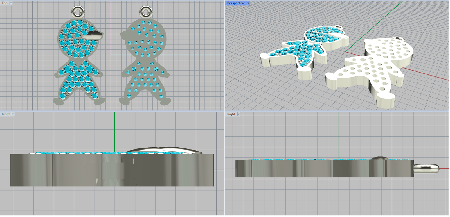Screen dimensions: 450x217
Task: Click the left pendant's bail ring in Top view
Action: click(x=77, y=12)
